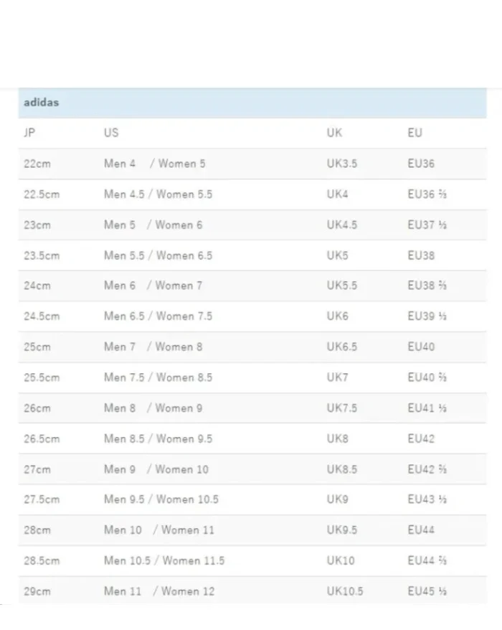Click the EU40 ⅔ cell

pyautogui.click(x=427, y=377)
